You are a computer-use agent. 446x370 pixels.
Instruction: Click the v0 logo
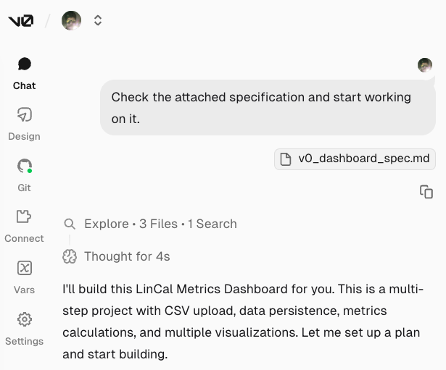(x=20, y=21)
